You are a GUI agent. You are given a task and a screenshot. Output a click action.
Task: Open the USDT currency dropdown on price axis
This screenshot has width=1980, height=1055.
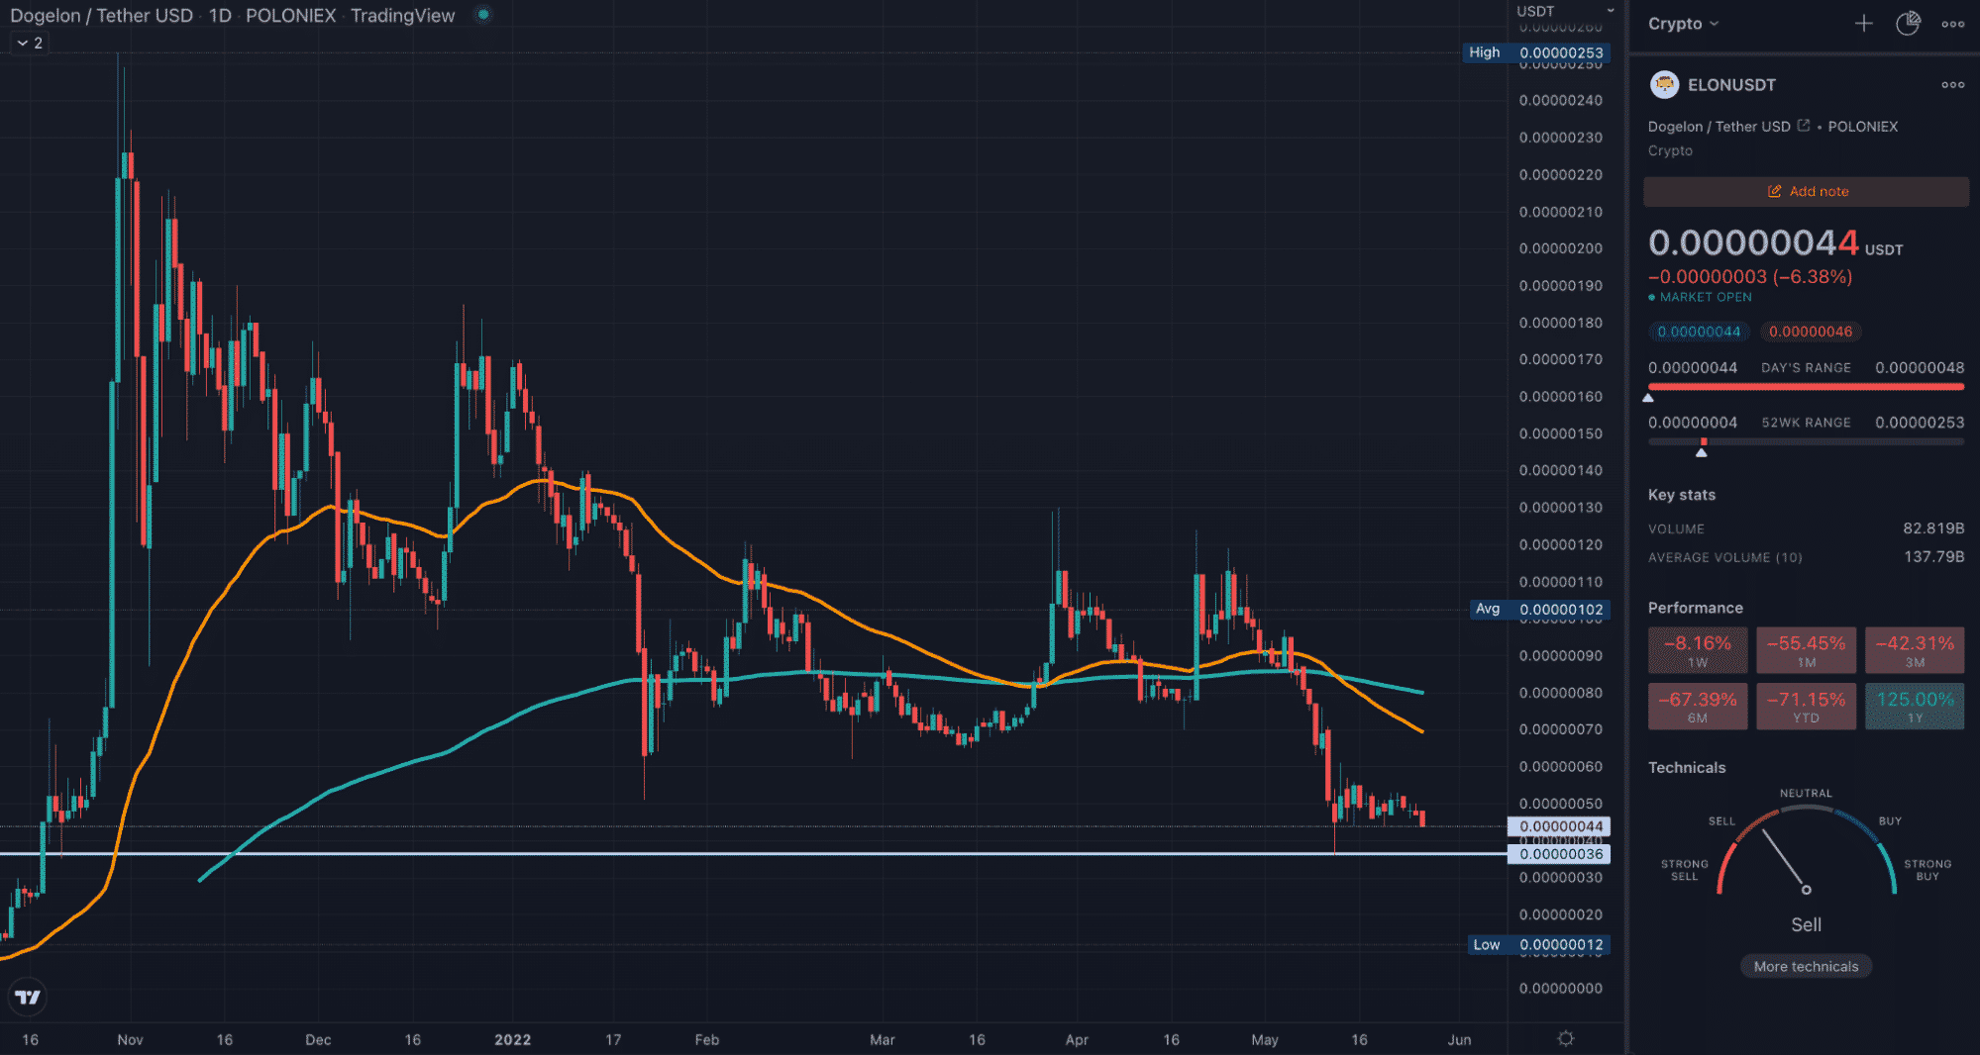(x=1565, y=11)
